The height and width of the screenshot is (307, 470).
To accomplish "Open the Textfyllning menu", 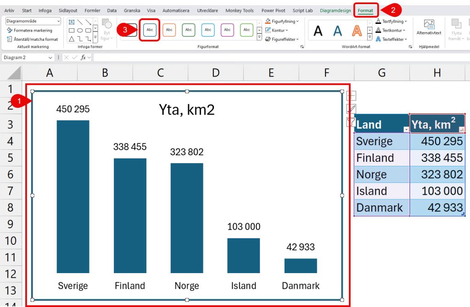I will point(392,21).
